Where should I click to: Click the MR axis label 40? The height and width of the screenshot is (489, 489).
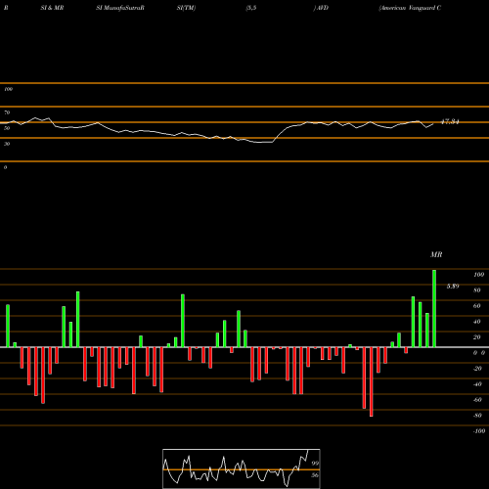(477, 322)
